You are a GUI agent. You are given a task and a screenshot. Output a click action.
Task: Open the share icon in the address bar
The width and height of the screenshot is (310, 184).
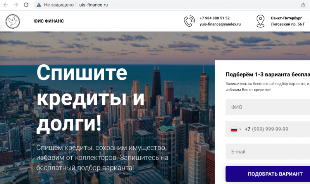pos(303,5)
